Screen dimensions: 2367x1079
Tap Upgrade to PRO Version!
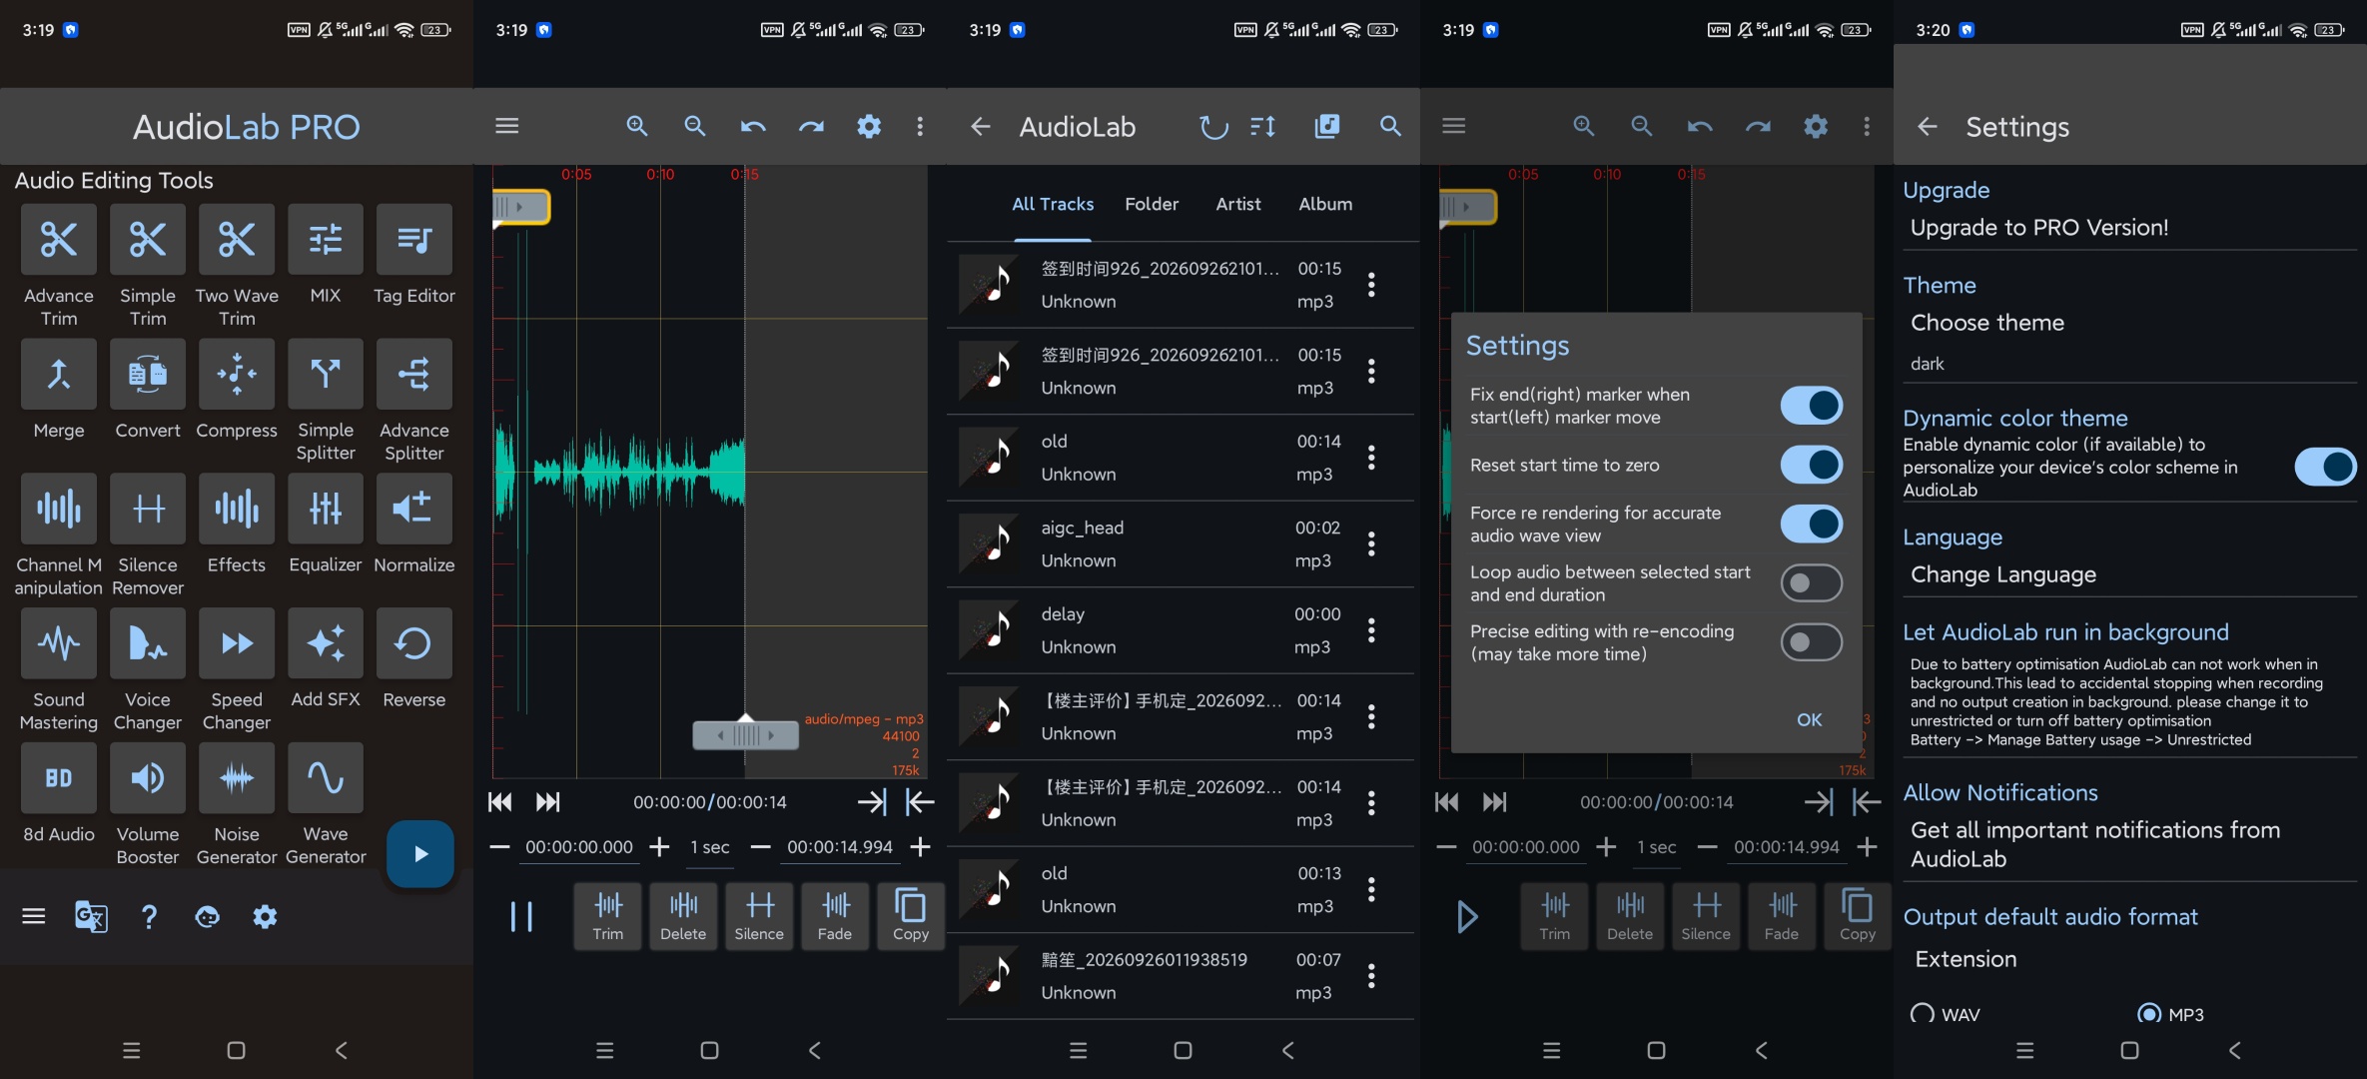(x=2039, y=228)
